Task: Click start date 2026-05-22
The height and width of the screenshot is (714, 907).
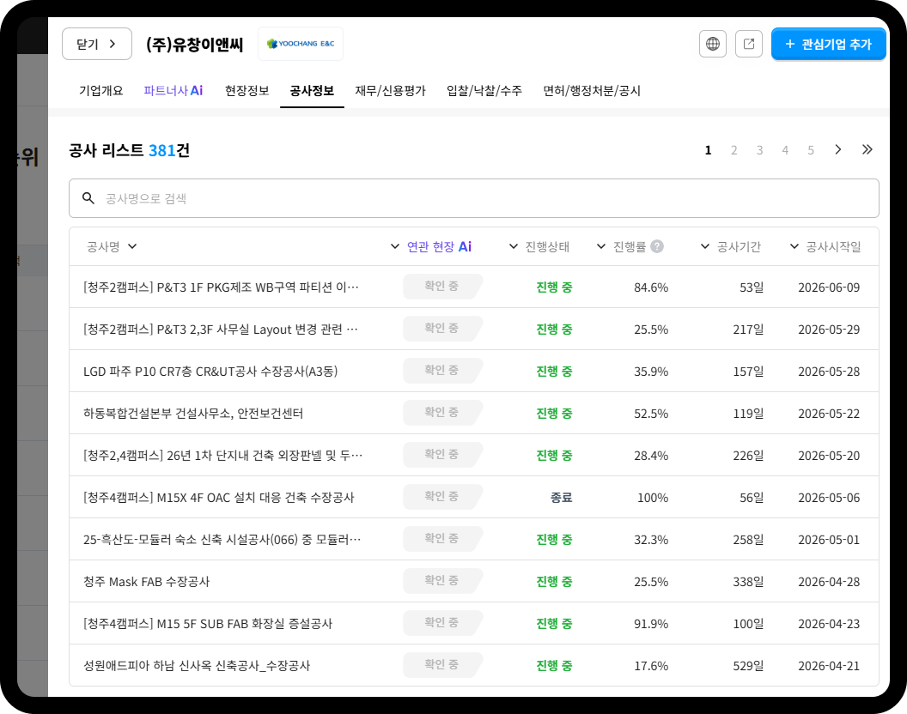Action: coord(829,414)
